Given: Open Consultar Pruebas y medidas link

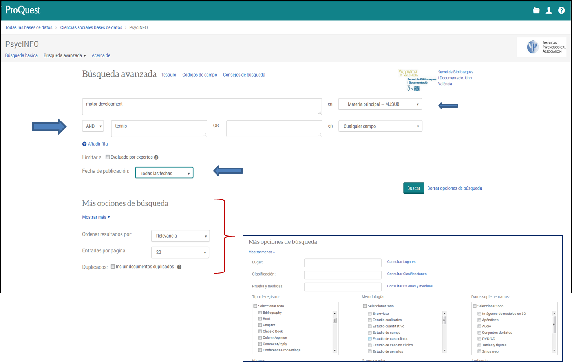Looking at the screenshot, I should [x=410, y=286].
